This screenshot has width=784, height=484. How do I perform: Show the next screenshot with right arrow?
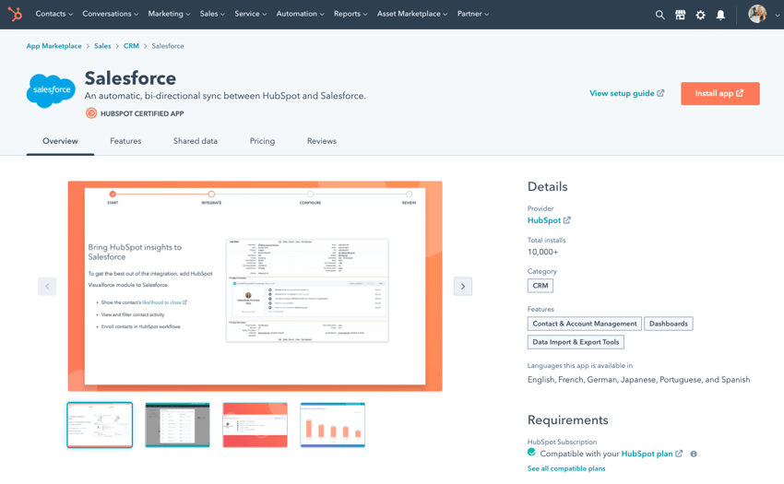coord(463,286)
